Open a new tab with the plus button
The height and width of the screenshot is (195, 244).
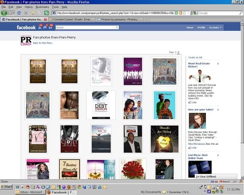pos(146,19)
